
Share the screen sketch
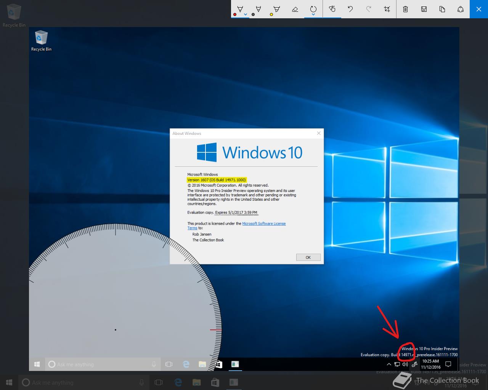pos(461,9)
